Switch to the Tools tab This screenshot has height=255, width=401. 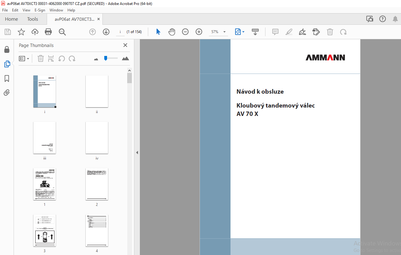tap(32, 19)
